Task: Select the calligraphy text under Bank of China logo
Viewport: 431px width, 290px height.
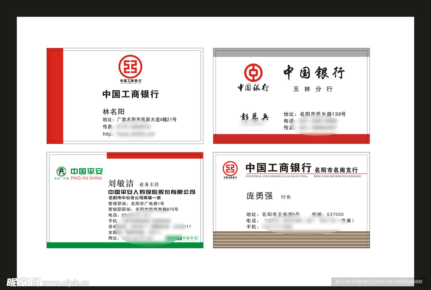Action: (253, 88)
